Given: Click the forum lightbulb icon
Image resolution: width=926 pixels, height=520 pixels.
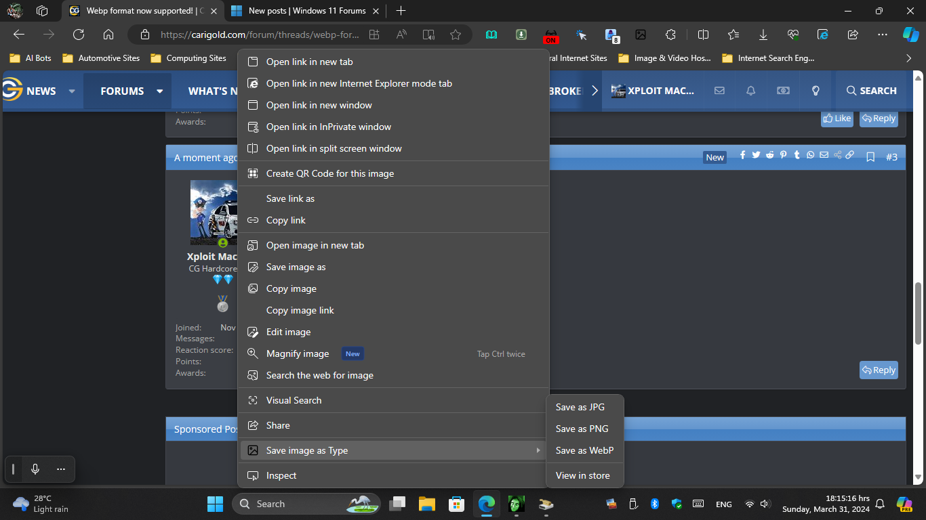Looking at the screenshot, I should [x=816, y=91].
